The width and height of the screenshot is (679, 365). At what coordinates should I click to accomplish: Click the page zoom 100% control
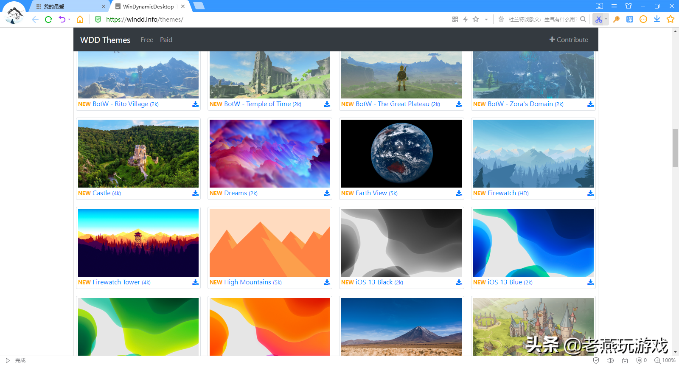click(x=665, y=360)
